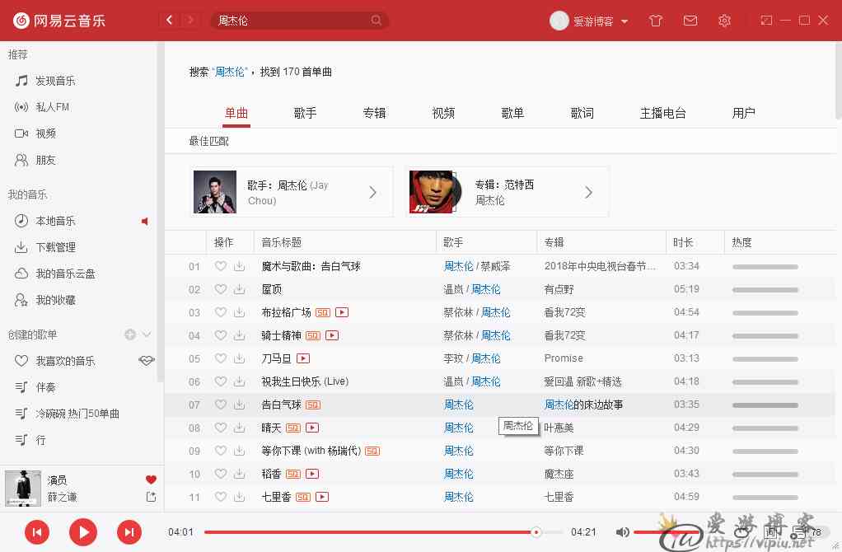The image size is (842, 552).
Task: Switch to 歌词 tab
Action: [x=582, y=114]
